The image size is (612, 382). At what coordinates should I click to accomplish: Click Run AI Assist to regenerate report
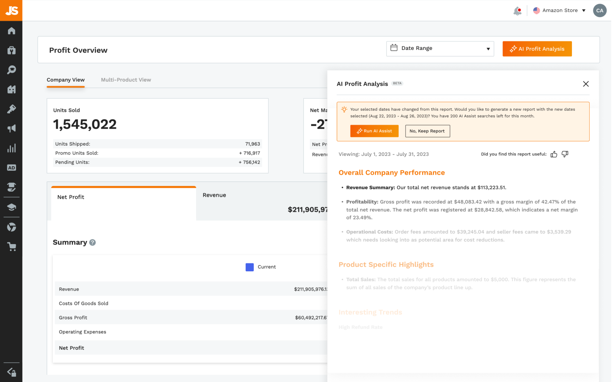click(374, 131)
